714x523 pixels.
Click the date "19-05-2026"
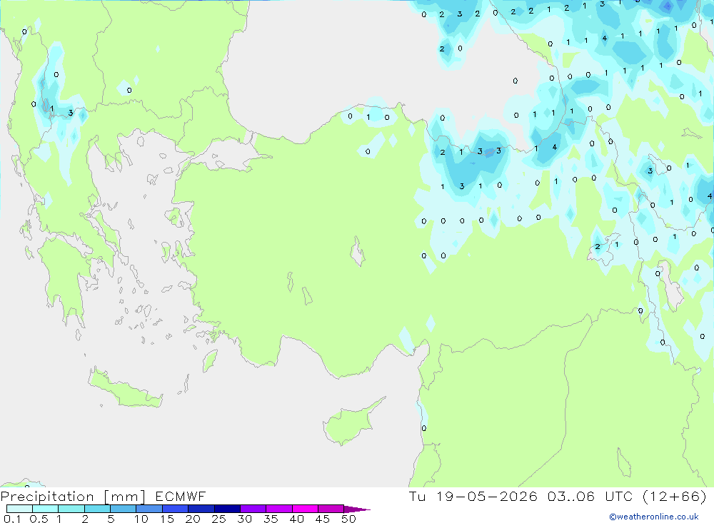click(x=487, y=496)
